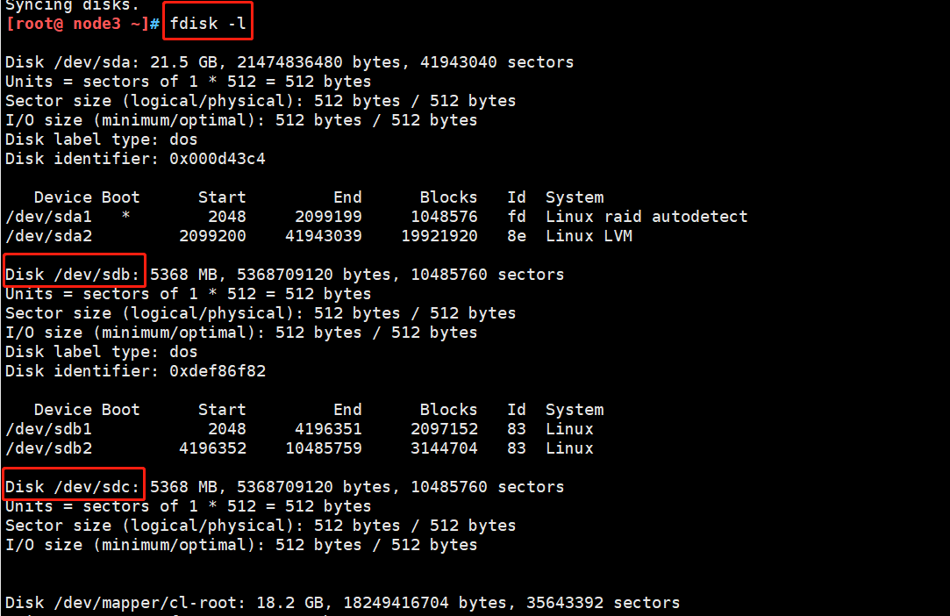Click the 'fdisk -l' command text
The height and width of the screenshot is (616, 950).
click(208, 23)
